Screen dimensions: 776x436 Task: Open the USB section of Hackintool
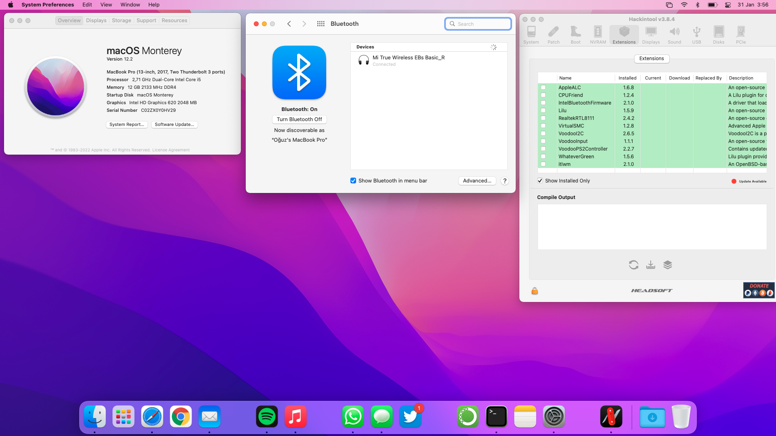coord(696,35)
